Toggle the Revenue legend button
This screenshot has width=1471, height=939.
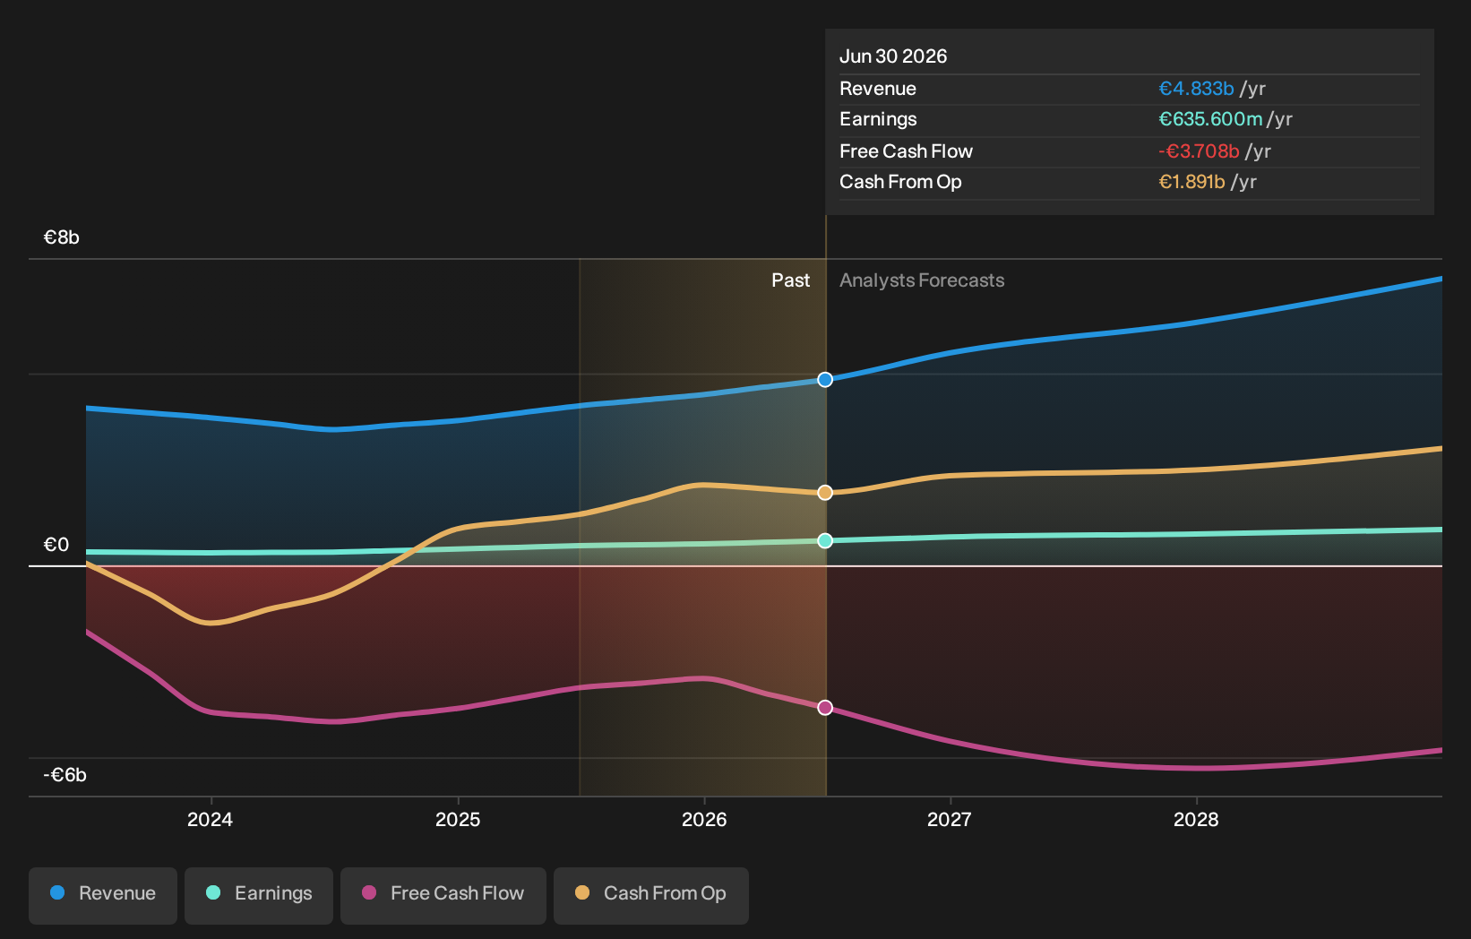coord(103,895)
